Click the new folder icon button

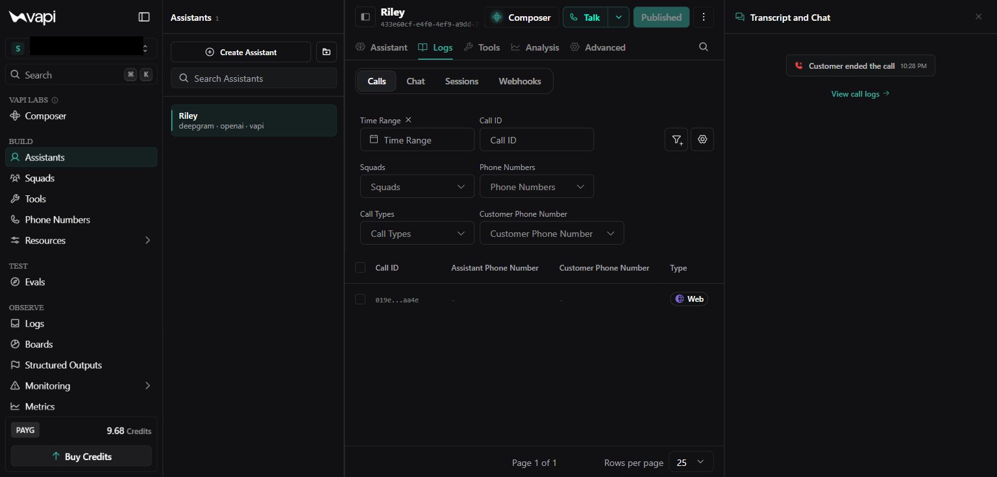pyautogui.click(x=326, y=52)
